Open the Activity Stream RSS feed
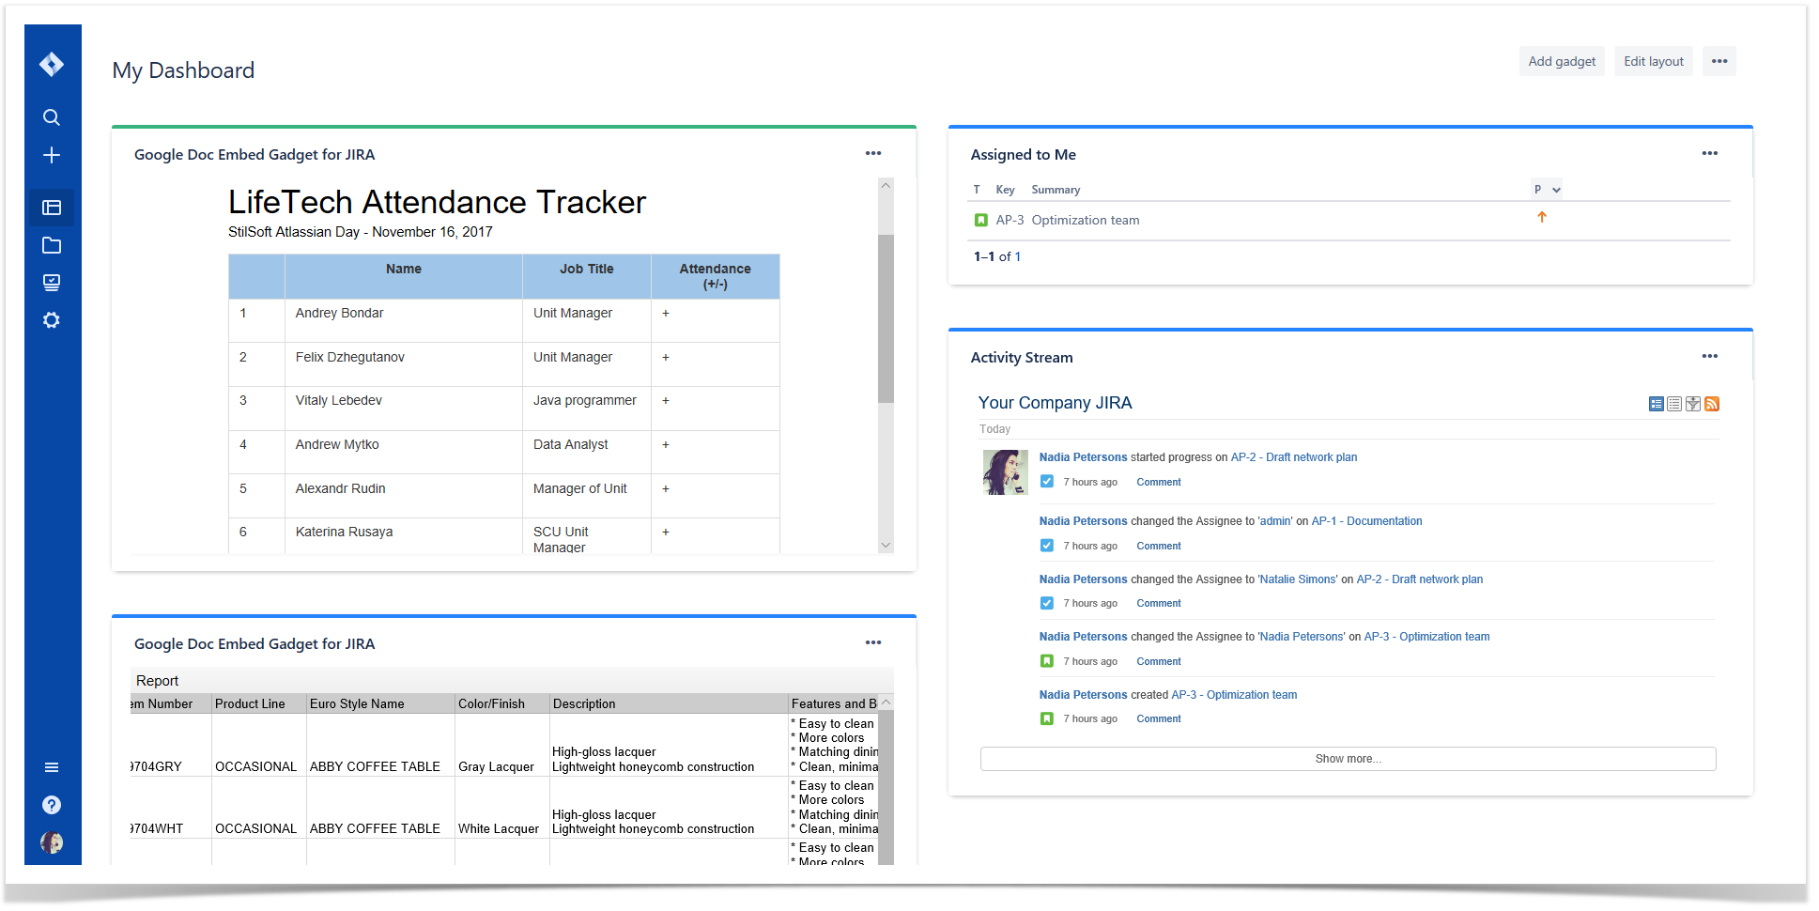The width and height of the screenshot is (1819, 911). pyautogui.click(x=1712, y=404)
